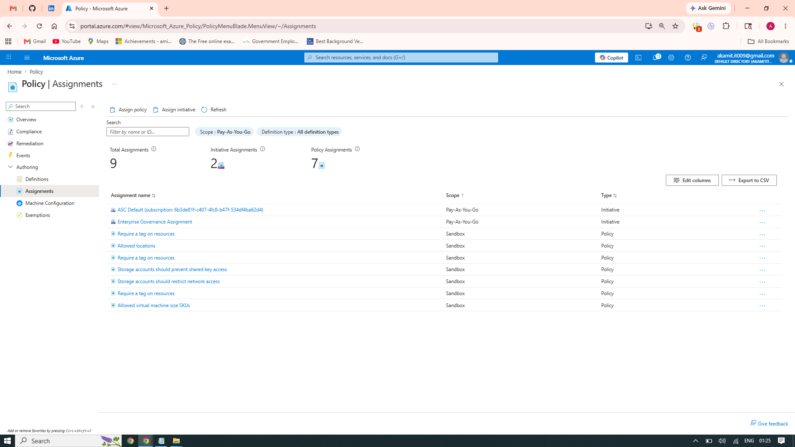Open Azure Cloud Shell icon
The image size is (795, 447).
click(x=638, y=58)
